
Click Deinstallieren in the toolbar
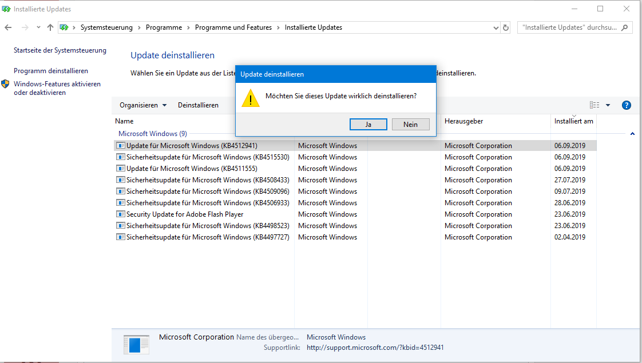point(198,105)
